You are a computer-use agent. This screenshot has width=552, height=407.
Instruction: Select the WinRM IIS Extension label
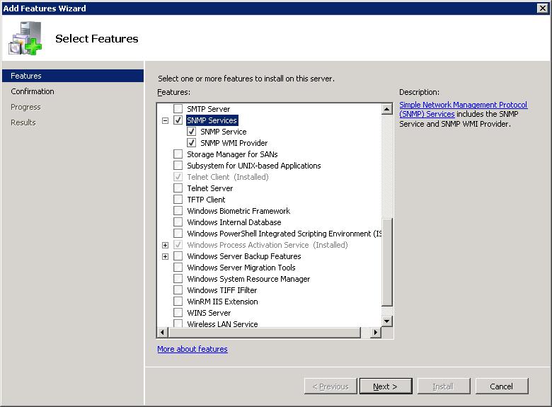(x=222, y=302)
